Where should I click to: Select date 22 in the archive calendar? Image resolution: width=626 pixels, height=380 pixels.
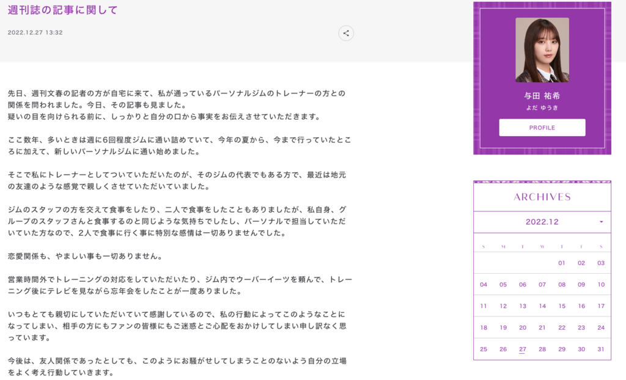pyautogui.click(x=562, y=327)
